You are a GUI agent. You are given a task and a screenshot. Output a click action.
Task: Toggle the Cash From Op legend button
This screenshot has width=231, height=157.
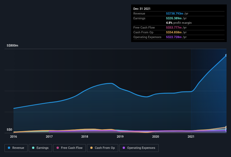coord(102,148)
